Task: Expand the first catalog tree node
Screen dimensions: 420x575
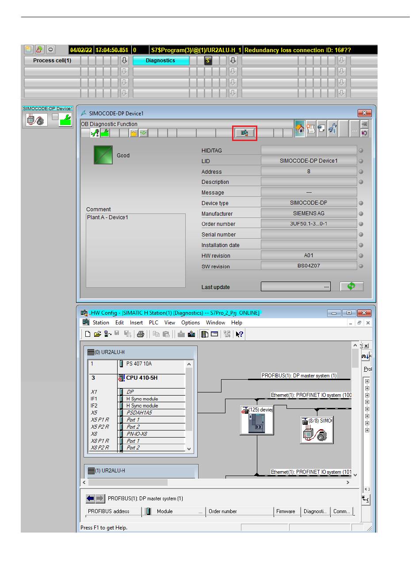Action: [367, 381]
